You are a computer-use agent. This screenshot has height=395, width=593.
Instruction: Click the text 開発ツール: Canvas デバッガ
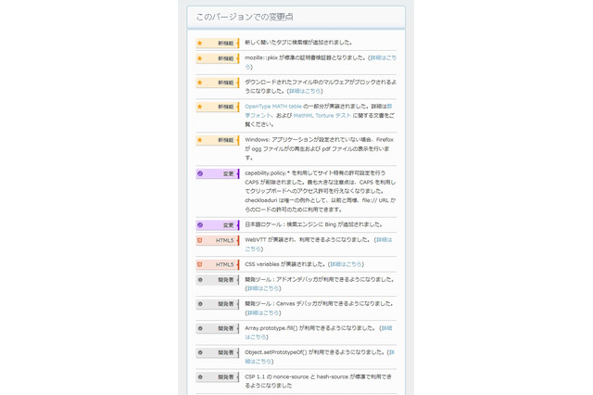(x=319, y=304)
